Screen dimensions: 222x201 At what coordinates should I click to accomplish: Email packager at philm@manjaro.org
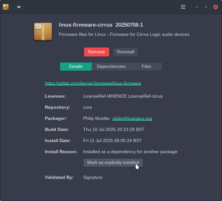[132, 118]
